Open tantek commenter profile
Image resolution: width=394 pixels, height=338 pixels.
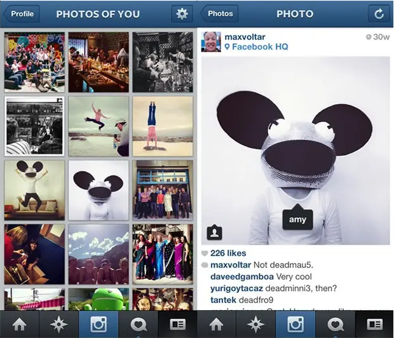[x=223, y=300]
